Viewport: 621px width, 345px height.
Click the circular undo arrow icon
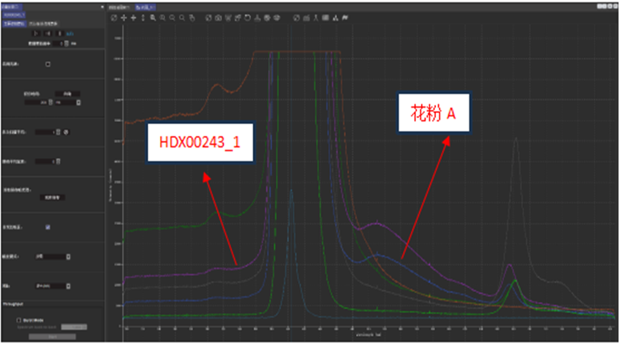coord(247,18)
